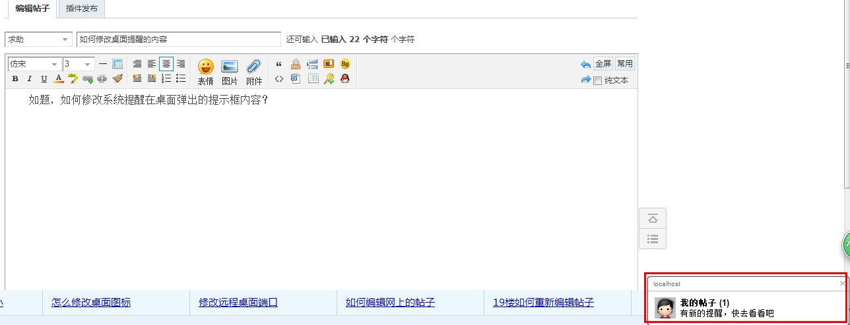Open the 求助 thread type dropdown
This screenshot has height=325, width=850.
click(38, 40)
